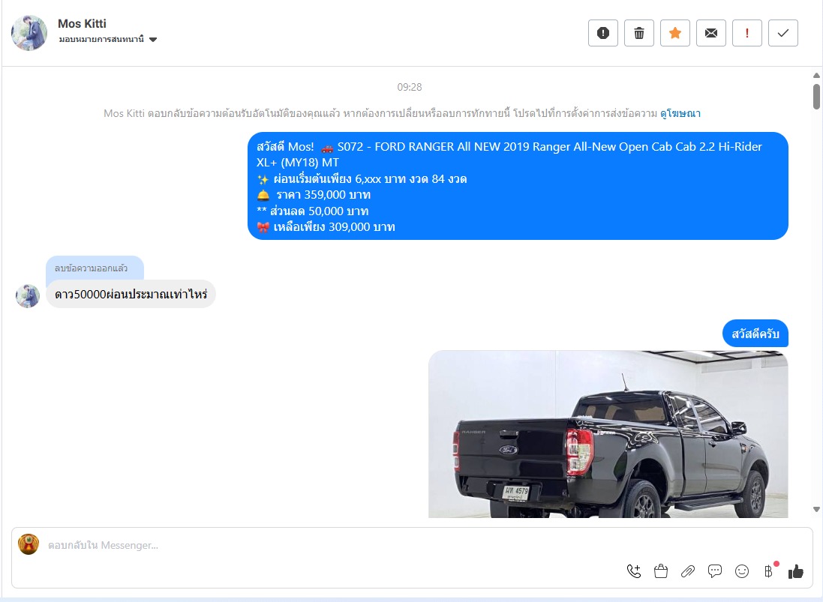Click the 09:28 timestamp
The width and height of the screenshot is (823, 602).
410,87
